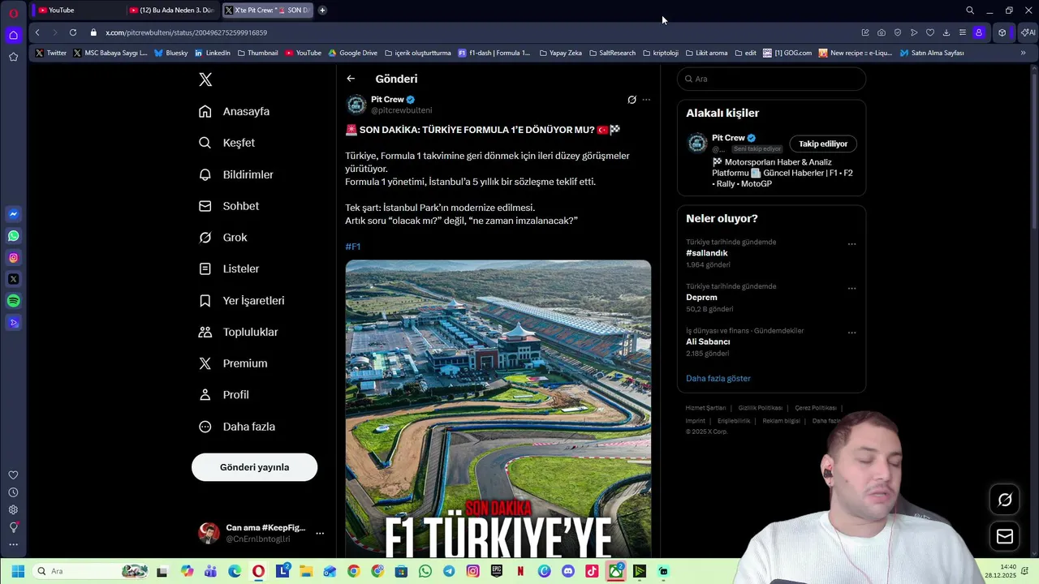Open the Bluesky bookmark
Screen dimensions: 1039x584
[170, 53]
